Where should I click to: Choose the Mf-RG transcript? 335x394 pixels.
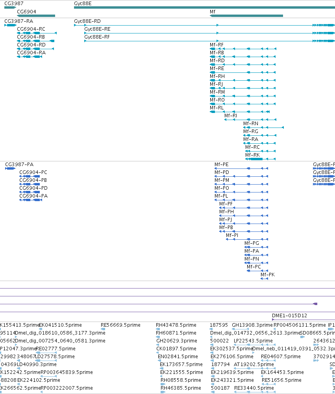(259, 135)
